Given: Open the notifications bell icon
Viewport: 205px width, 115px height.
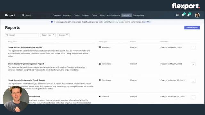Looking at the screenshot, I should click(x=188, y=15).
